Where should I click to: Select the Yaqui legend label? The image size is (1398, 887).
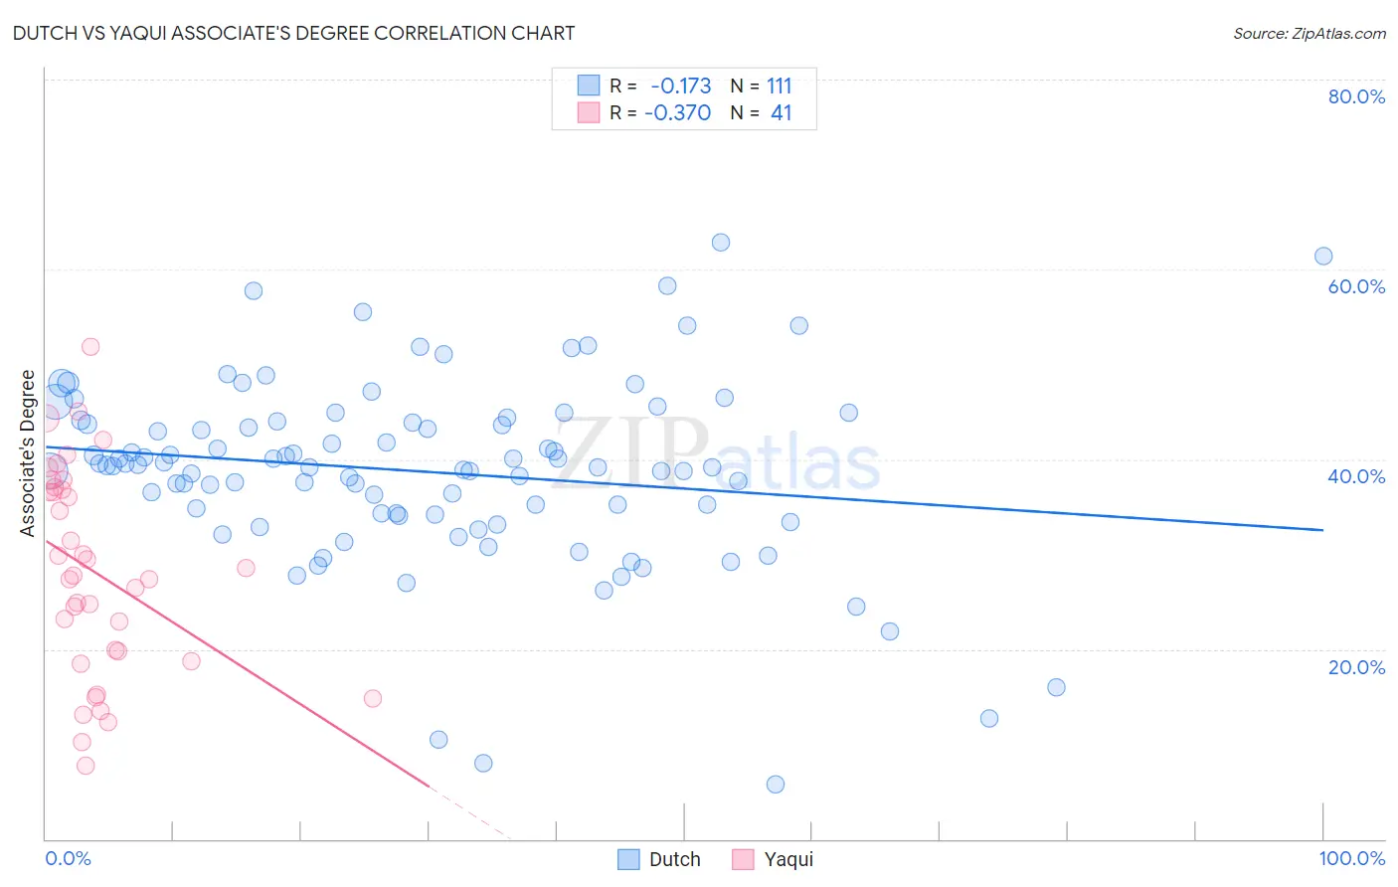click(x=788, y=859)
